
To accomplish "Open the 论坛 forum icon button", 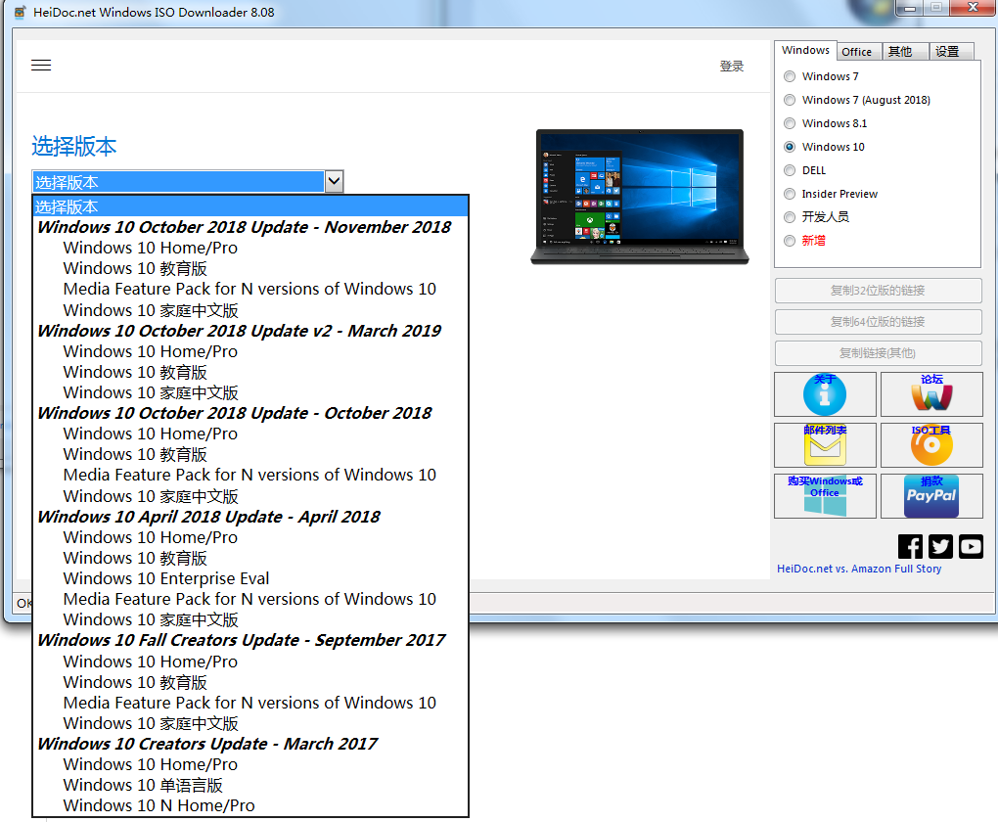I will [931, 394].
